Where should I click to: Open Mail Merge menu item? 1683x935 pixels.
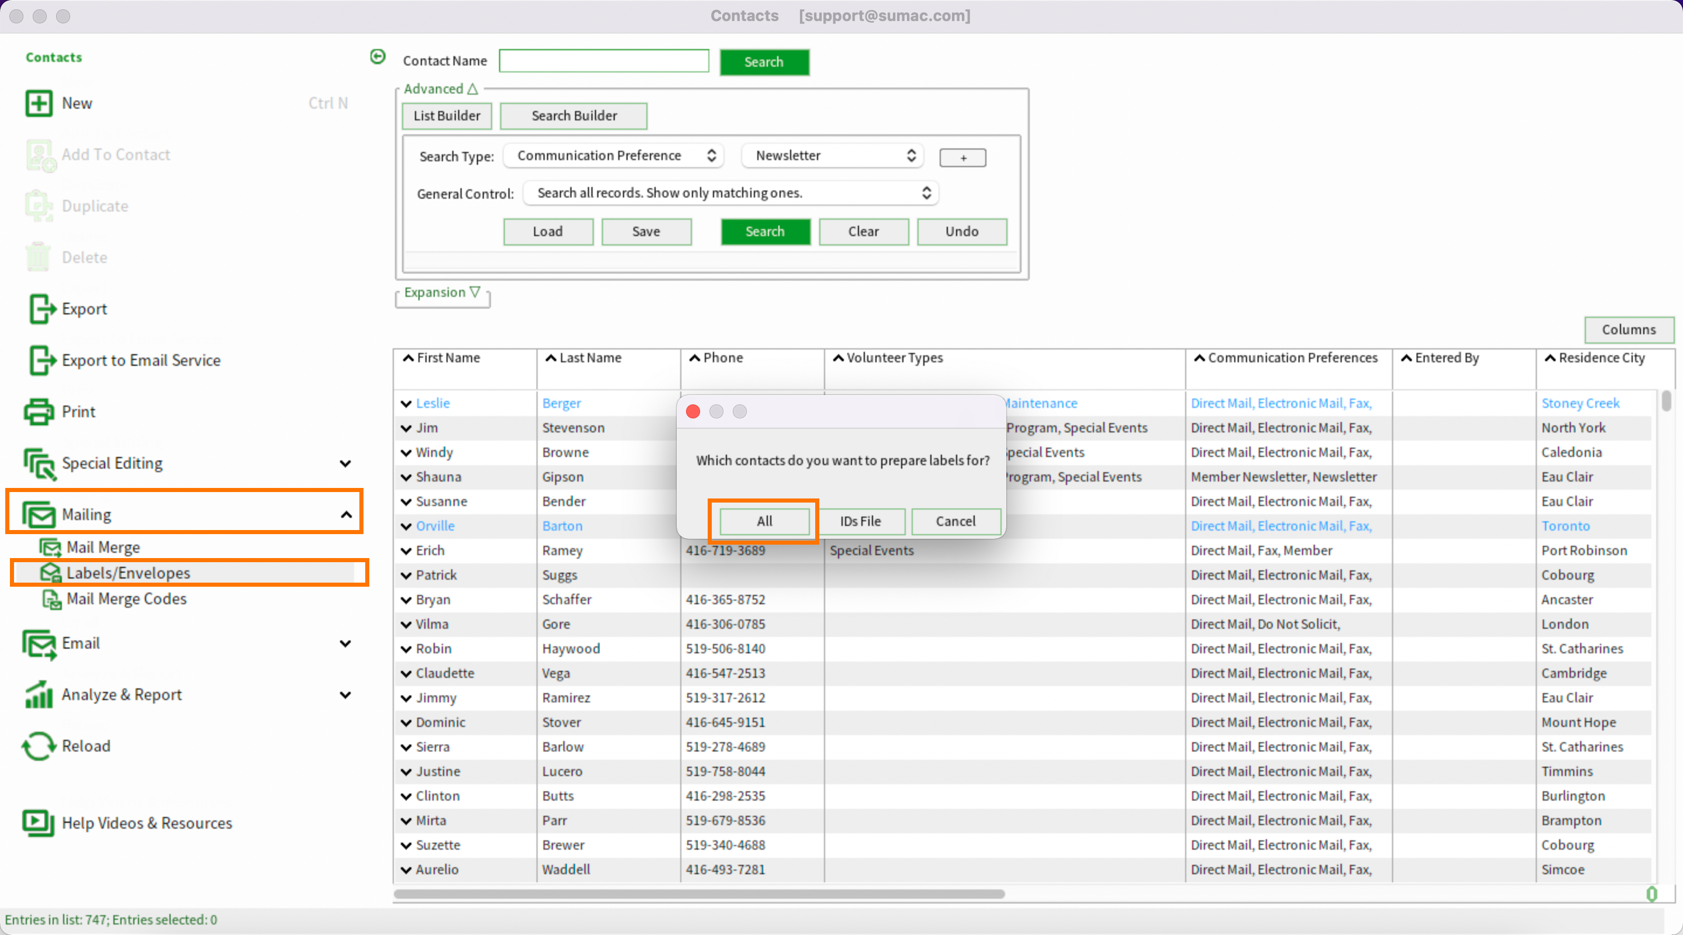coord(103,547)
